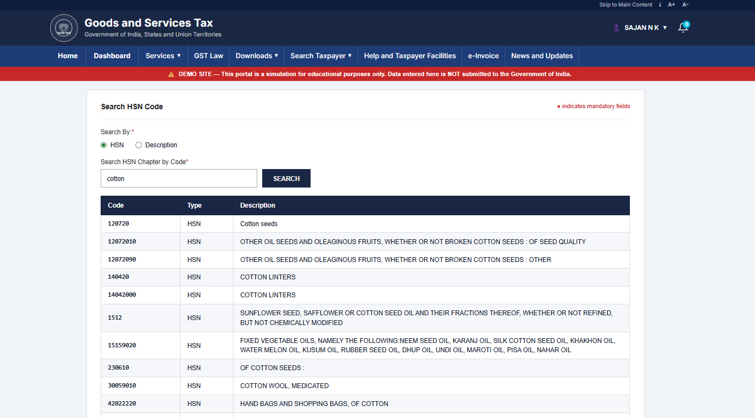Click HAND BAGS AND SHOPPING BAGS description
This screenshot has height=418, width=755.
click(x=431, y=404)
